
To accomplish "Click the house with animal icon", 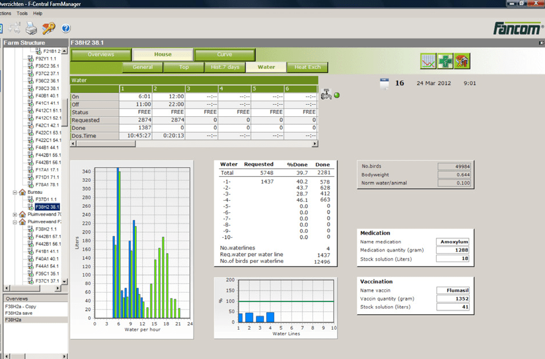I will [461, 60].
